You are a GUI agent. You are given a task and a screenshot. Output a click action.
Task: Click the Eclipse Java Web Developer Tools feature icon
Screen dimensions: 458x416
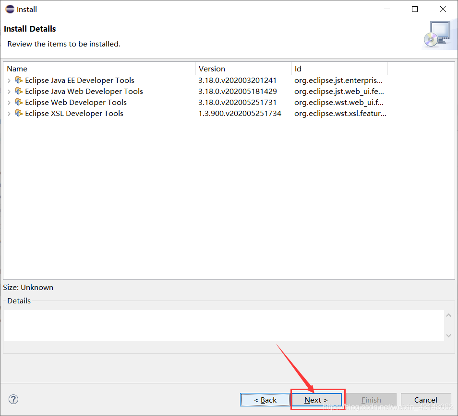coord(19,91)
